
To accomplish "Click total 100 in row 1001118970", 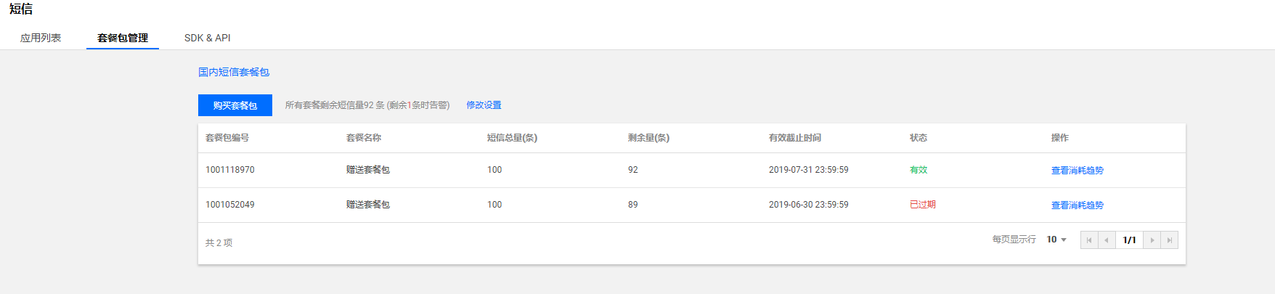I will click(494, 170).
